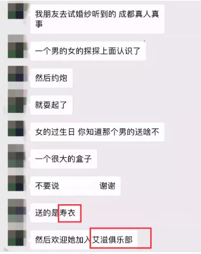Click the red-boxed word 寿衣

click(x=67, y=213)
